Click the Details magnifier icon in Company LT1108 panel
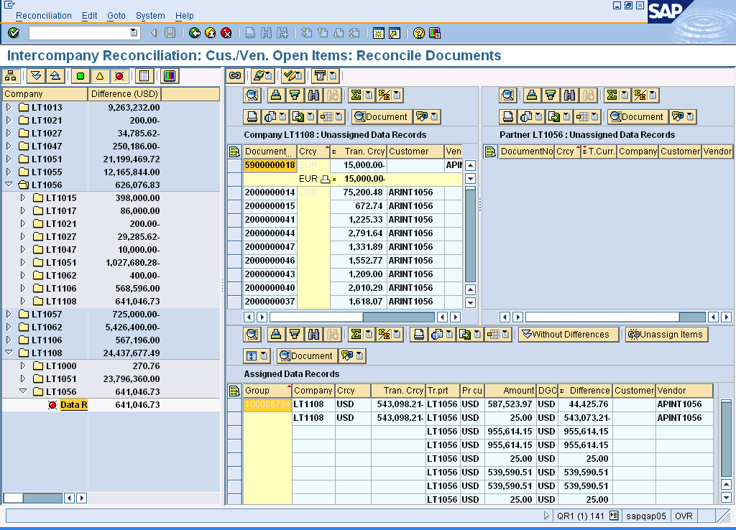 click(x=252, y=96)
